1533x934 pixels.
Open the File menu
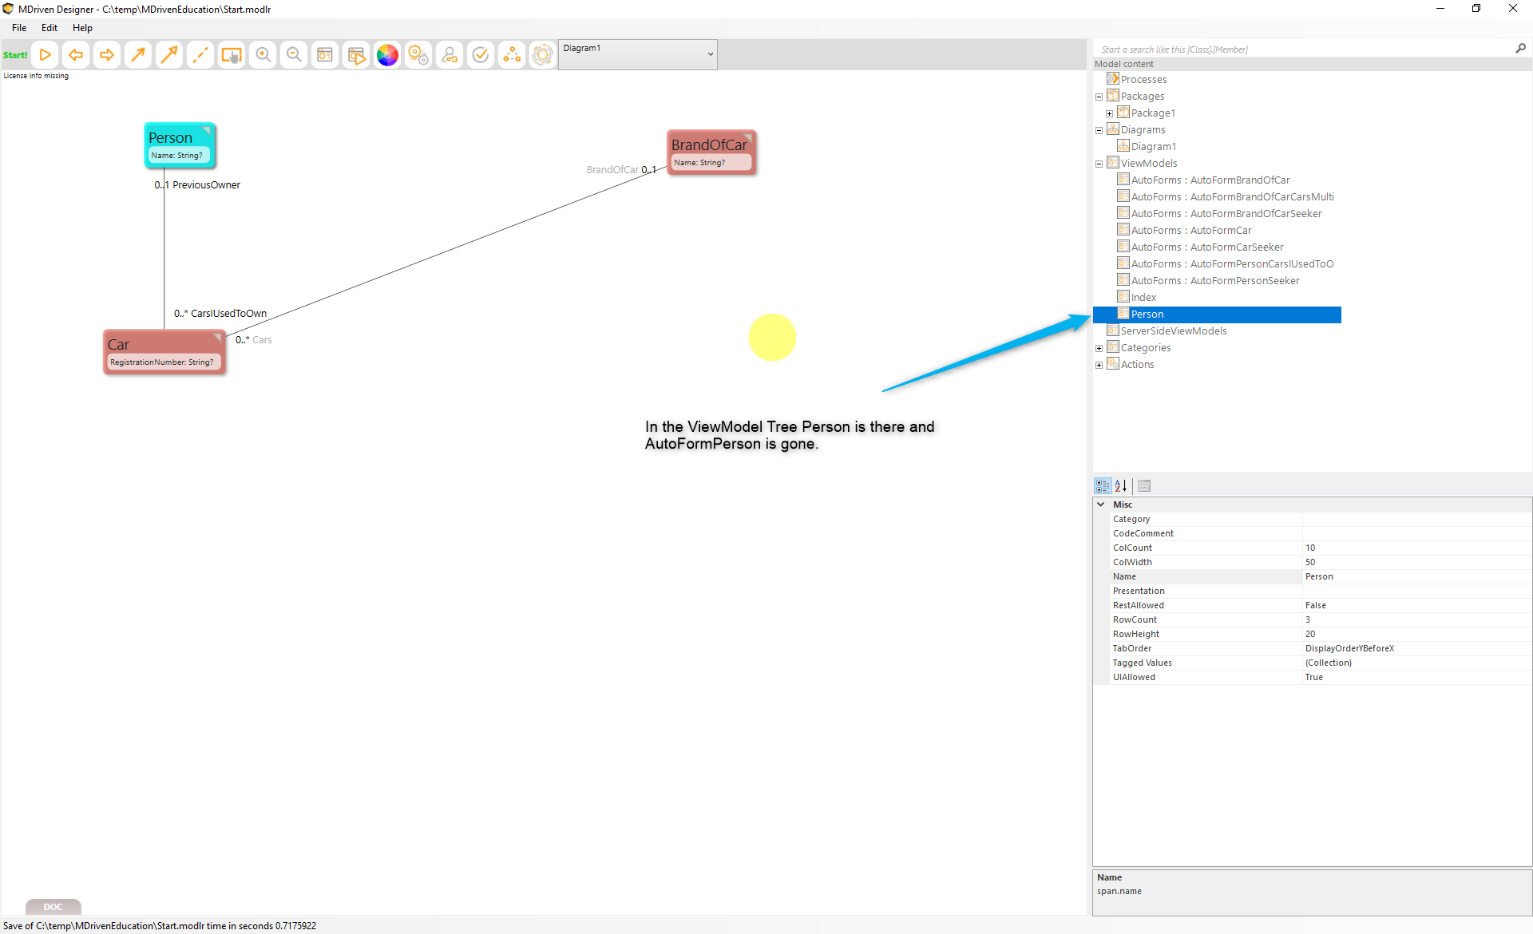pos(19,28)
